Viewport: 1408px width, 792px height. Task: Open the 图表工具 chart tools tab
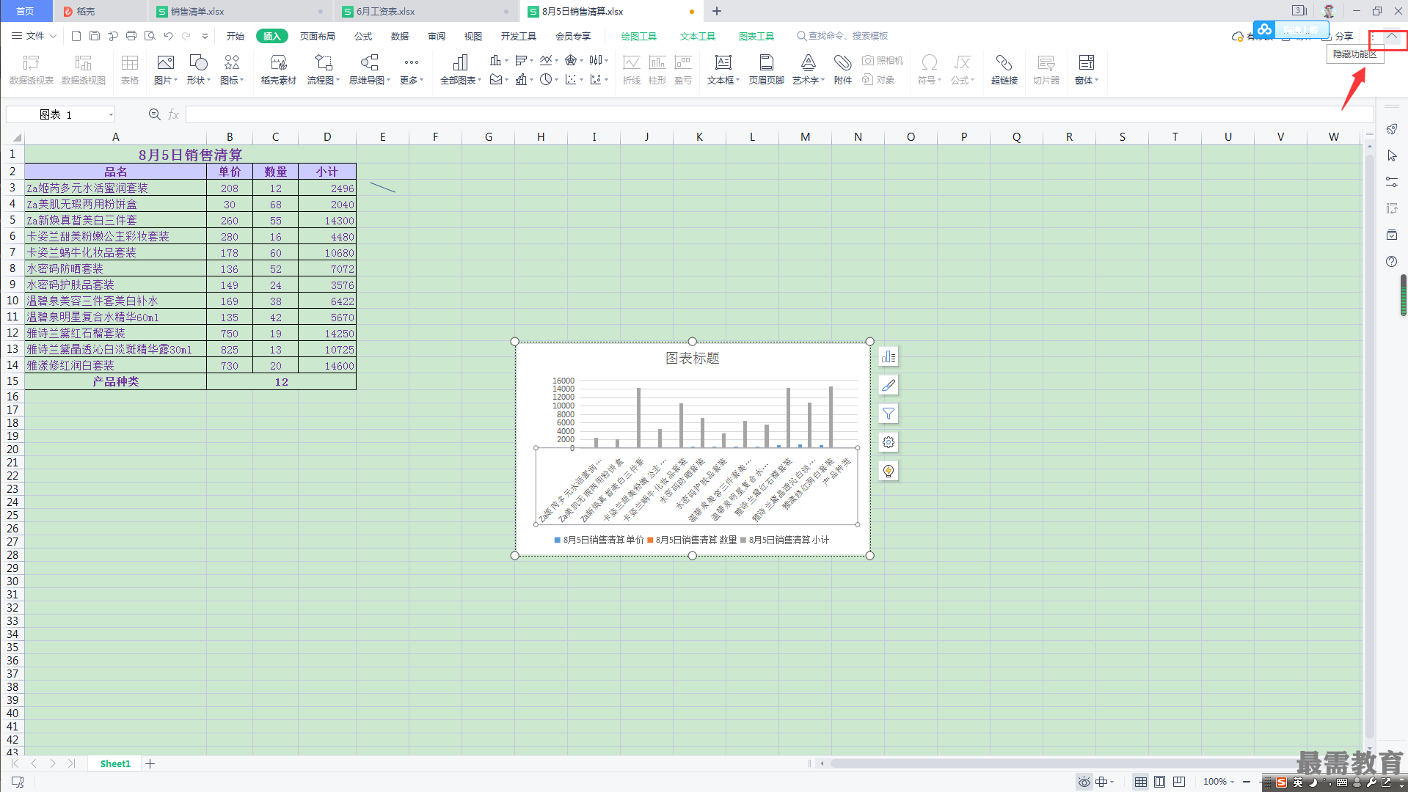click(x=756, y=36)
